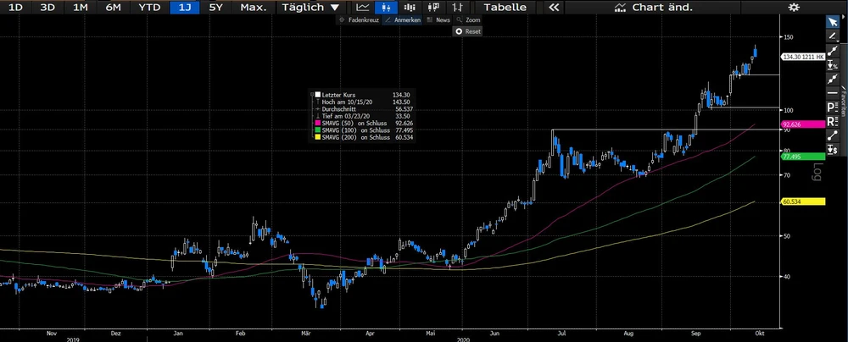Select the pencil drawing tool

tap(832, 36)
